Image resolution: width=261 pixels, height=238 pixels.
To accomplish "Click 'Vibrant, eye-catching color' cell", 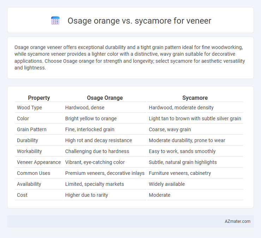I will [95, 162].
